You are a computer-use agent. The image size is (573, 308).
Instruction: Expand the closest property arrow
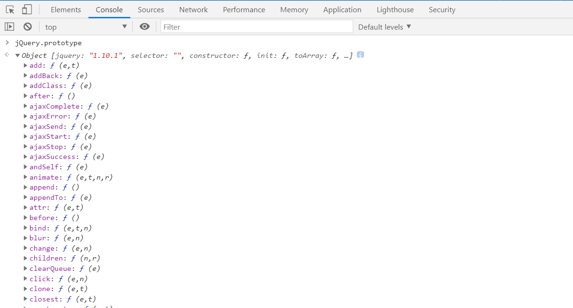point(25,299)
